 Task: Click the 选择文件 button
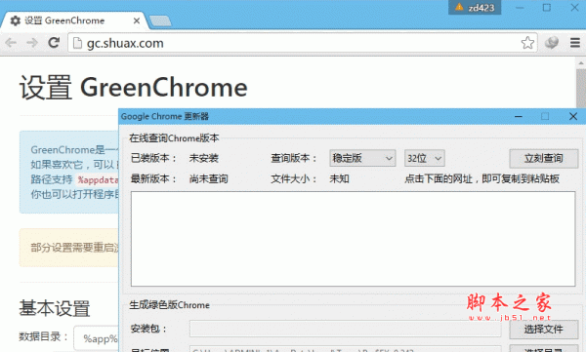543,330
